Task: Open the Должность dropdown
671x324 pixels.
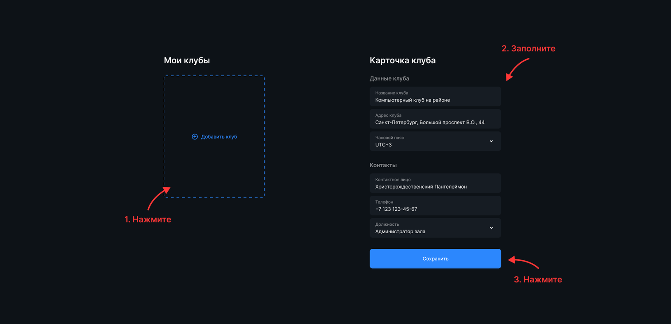Action: pos(435,228)
